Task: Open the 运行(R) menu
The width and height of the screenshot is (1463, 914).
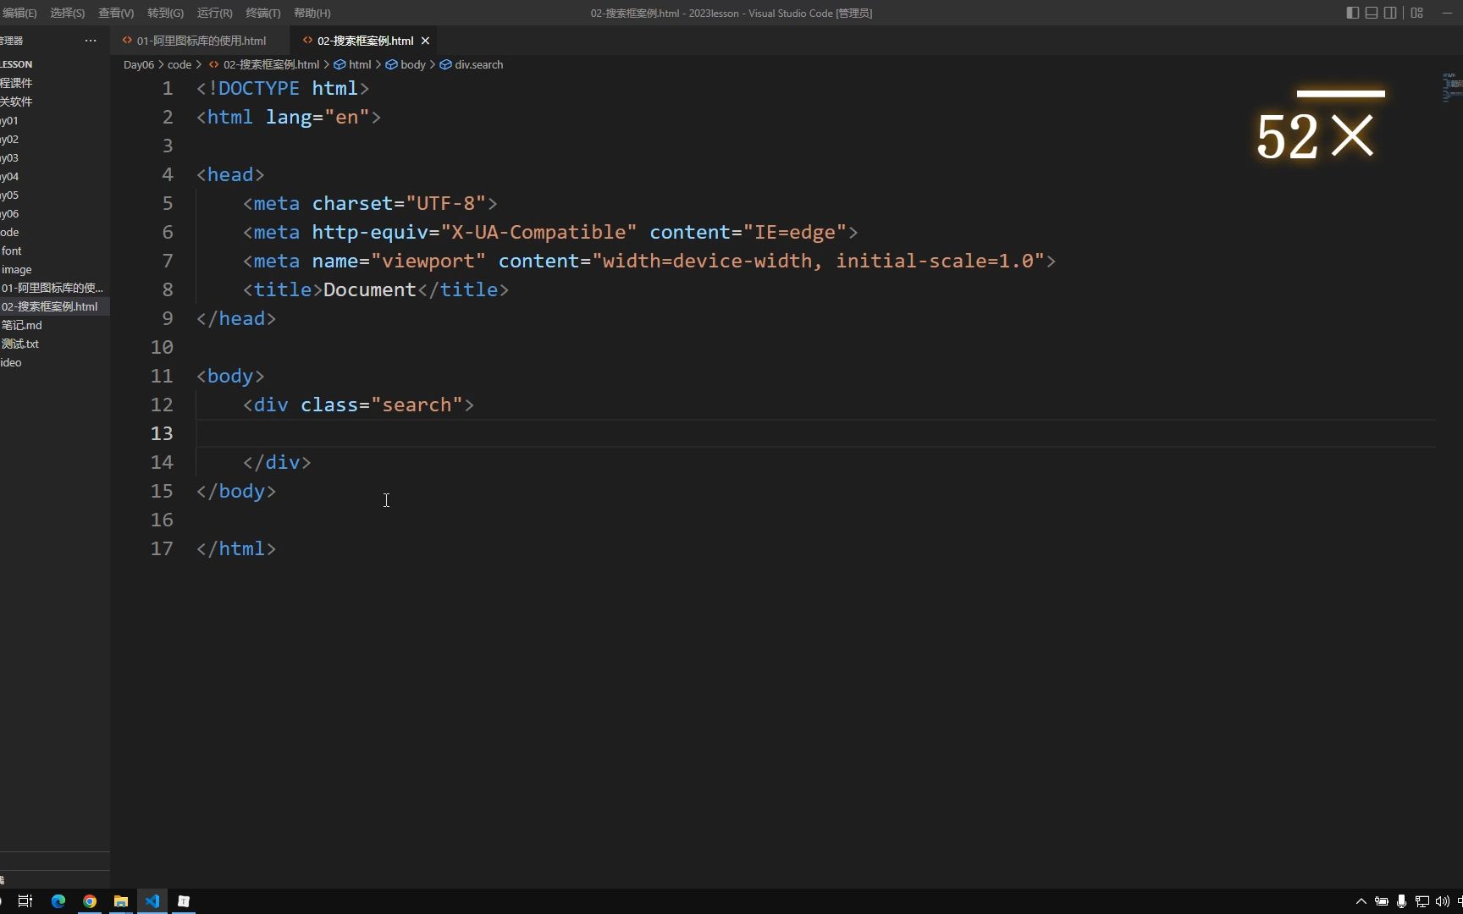Action: [214, 13]
